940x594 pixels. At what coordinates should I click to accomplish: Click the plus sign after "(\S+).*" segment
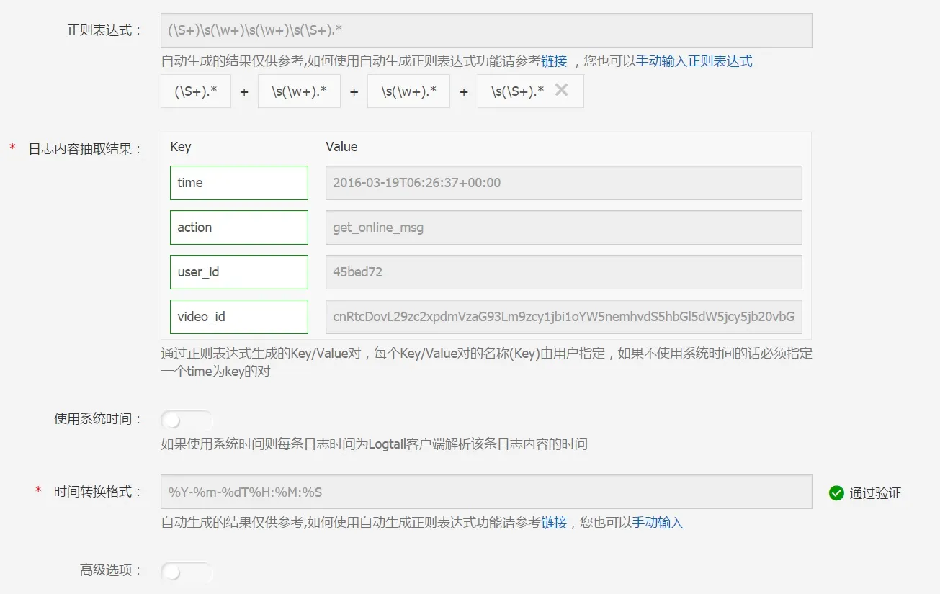[243, 91]
